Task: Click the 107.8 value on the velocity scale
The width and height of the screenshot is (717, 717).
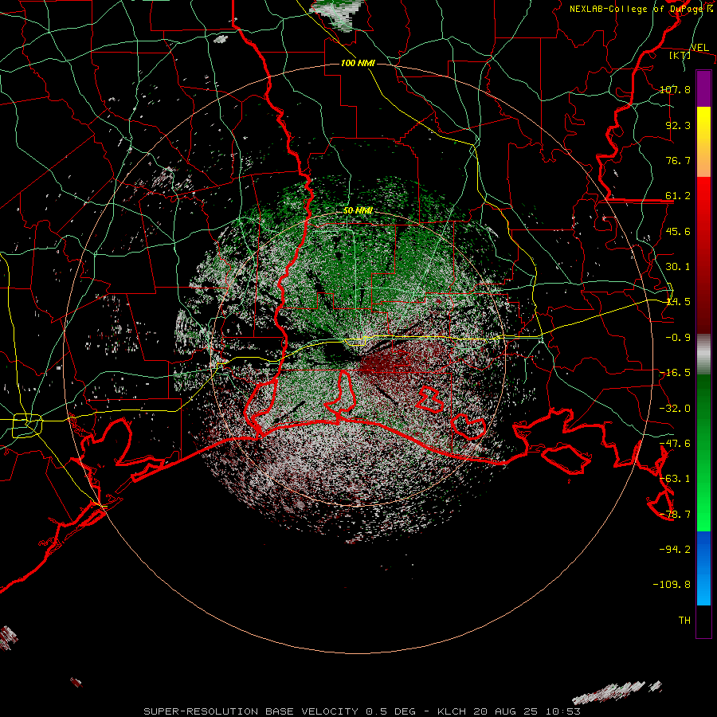Action: 675,89
